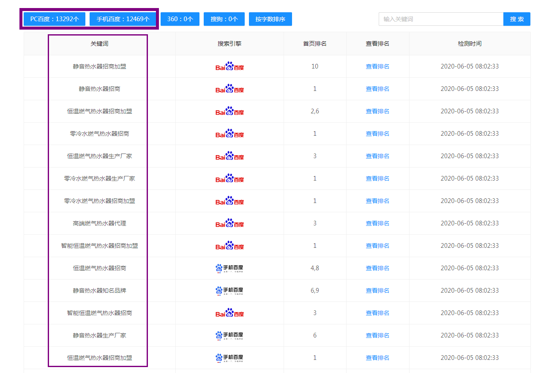The width and height of the screenshot is (549, 373).
Task: Click Baidu logo in 静音热水器招商加盟 row
Action: [x=229, y=66]
